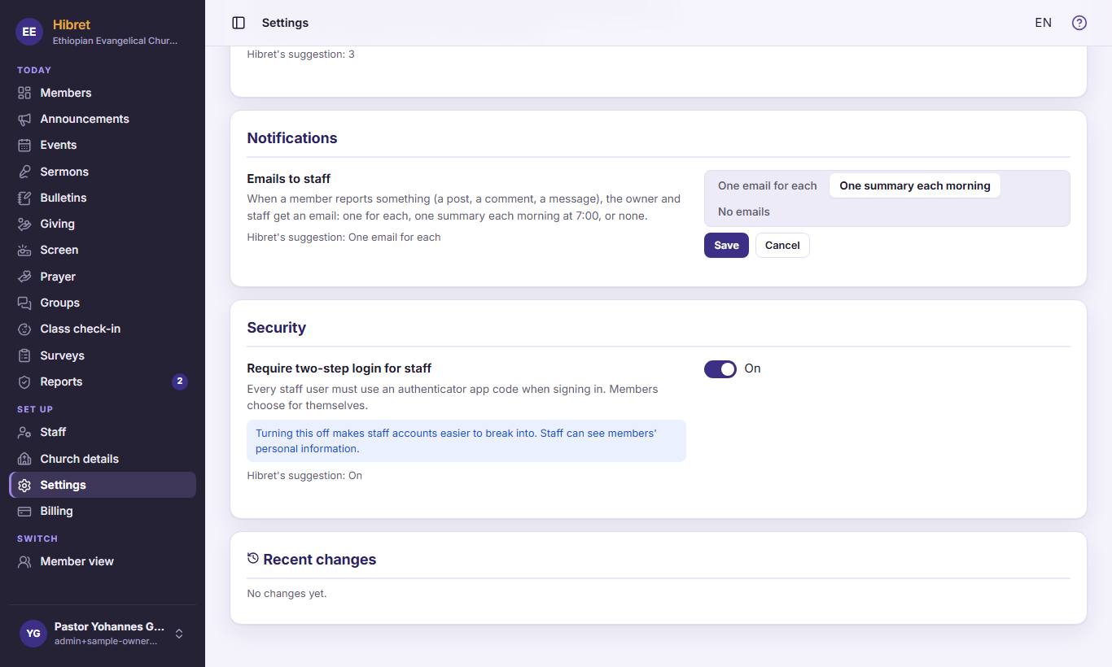Click the Events calendar icon
This screenshot has height=667, width=1112.
[x=24, y=145]
